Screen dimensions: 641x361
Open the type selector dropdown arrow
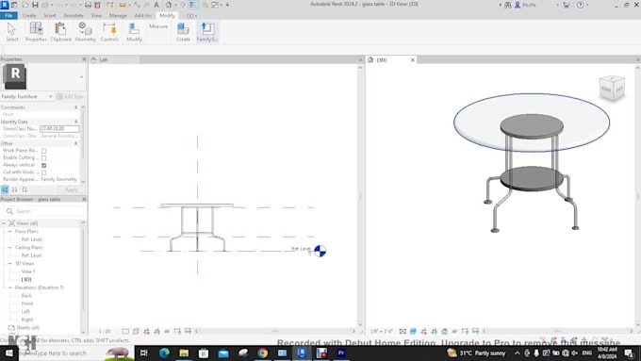click(81, 77)
